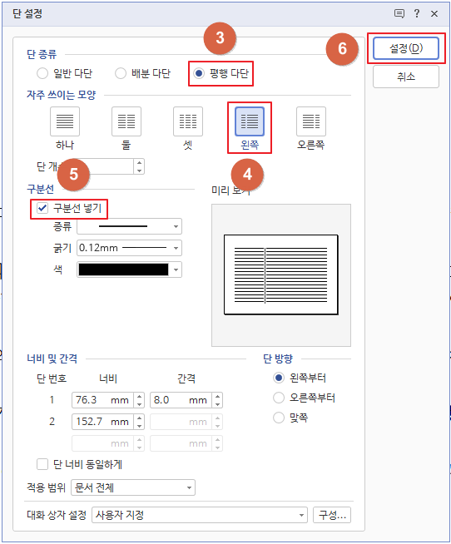Decrease column 2 width 152.7 stepper
This screenshot has height=544, width=451.
pos(139,426)
